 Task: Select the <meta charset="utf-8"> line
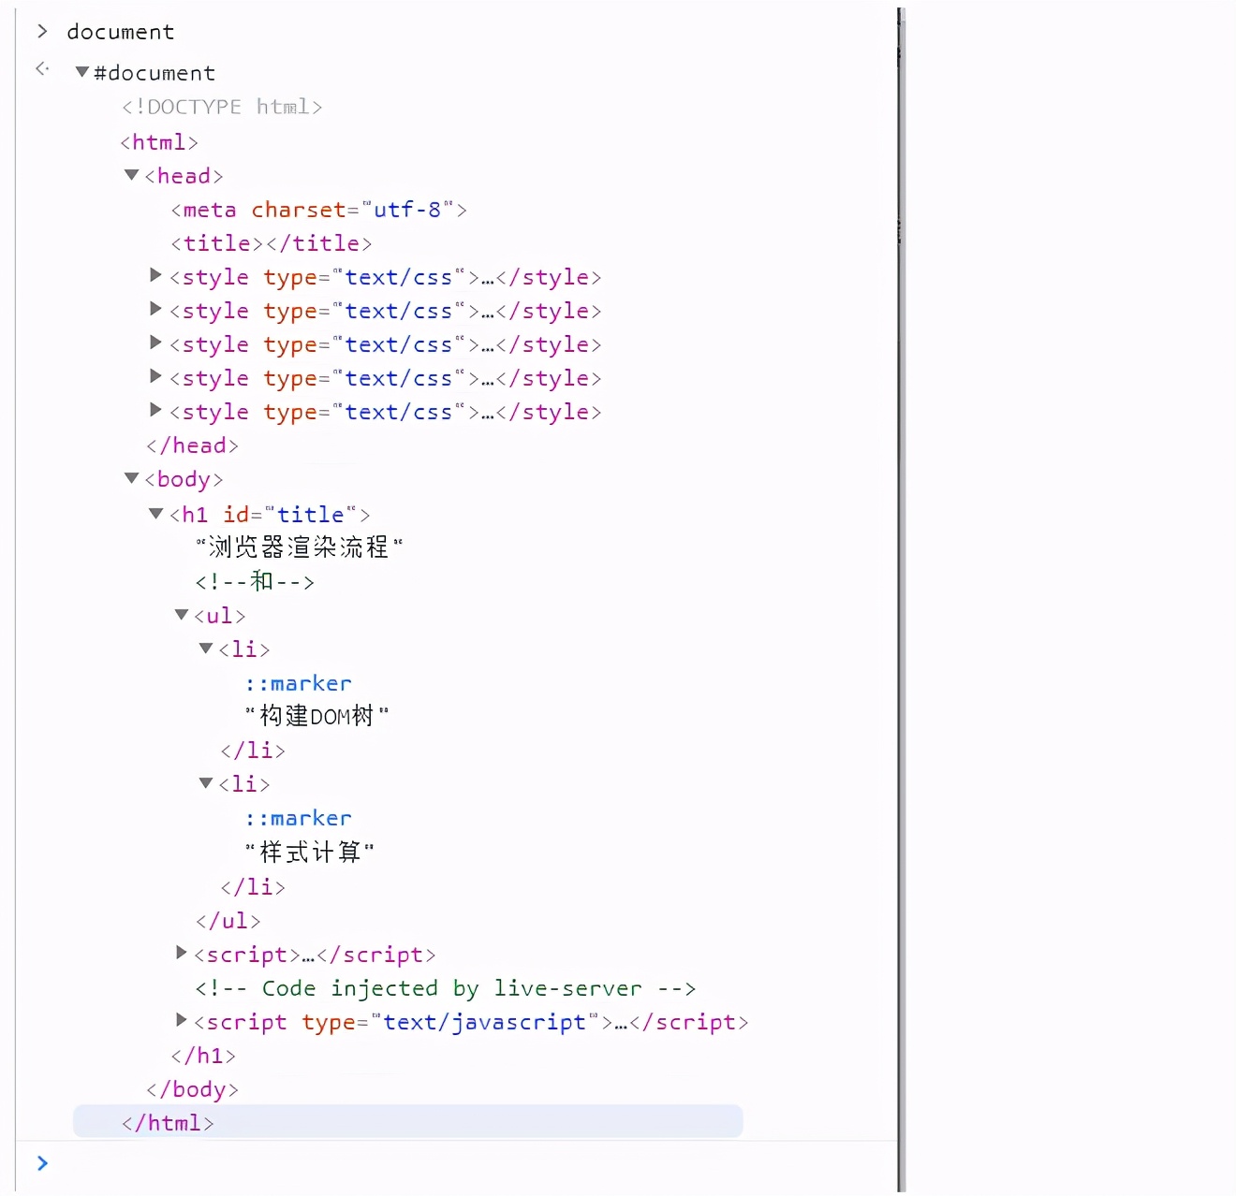318,210
